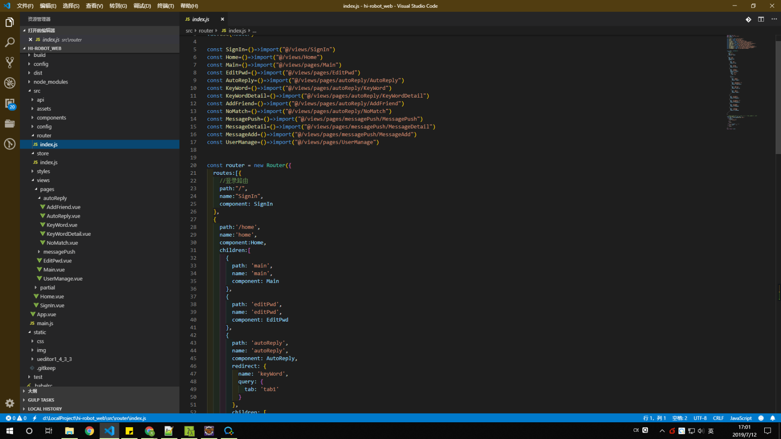Open the 编辑(E) menu
This screenshot has height=439, width=781.
click(48, 6)
